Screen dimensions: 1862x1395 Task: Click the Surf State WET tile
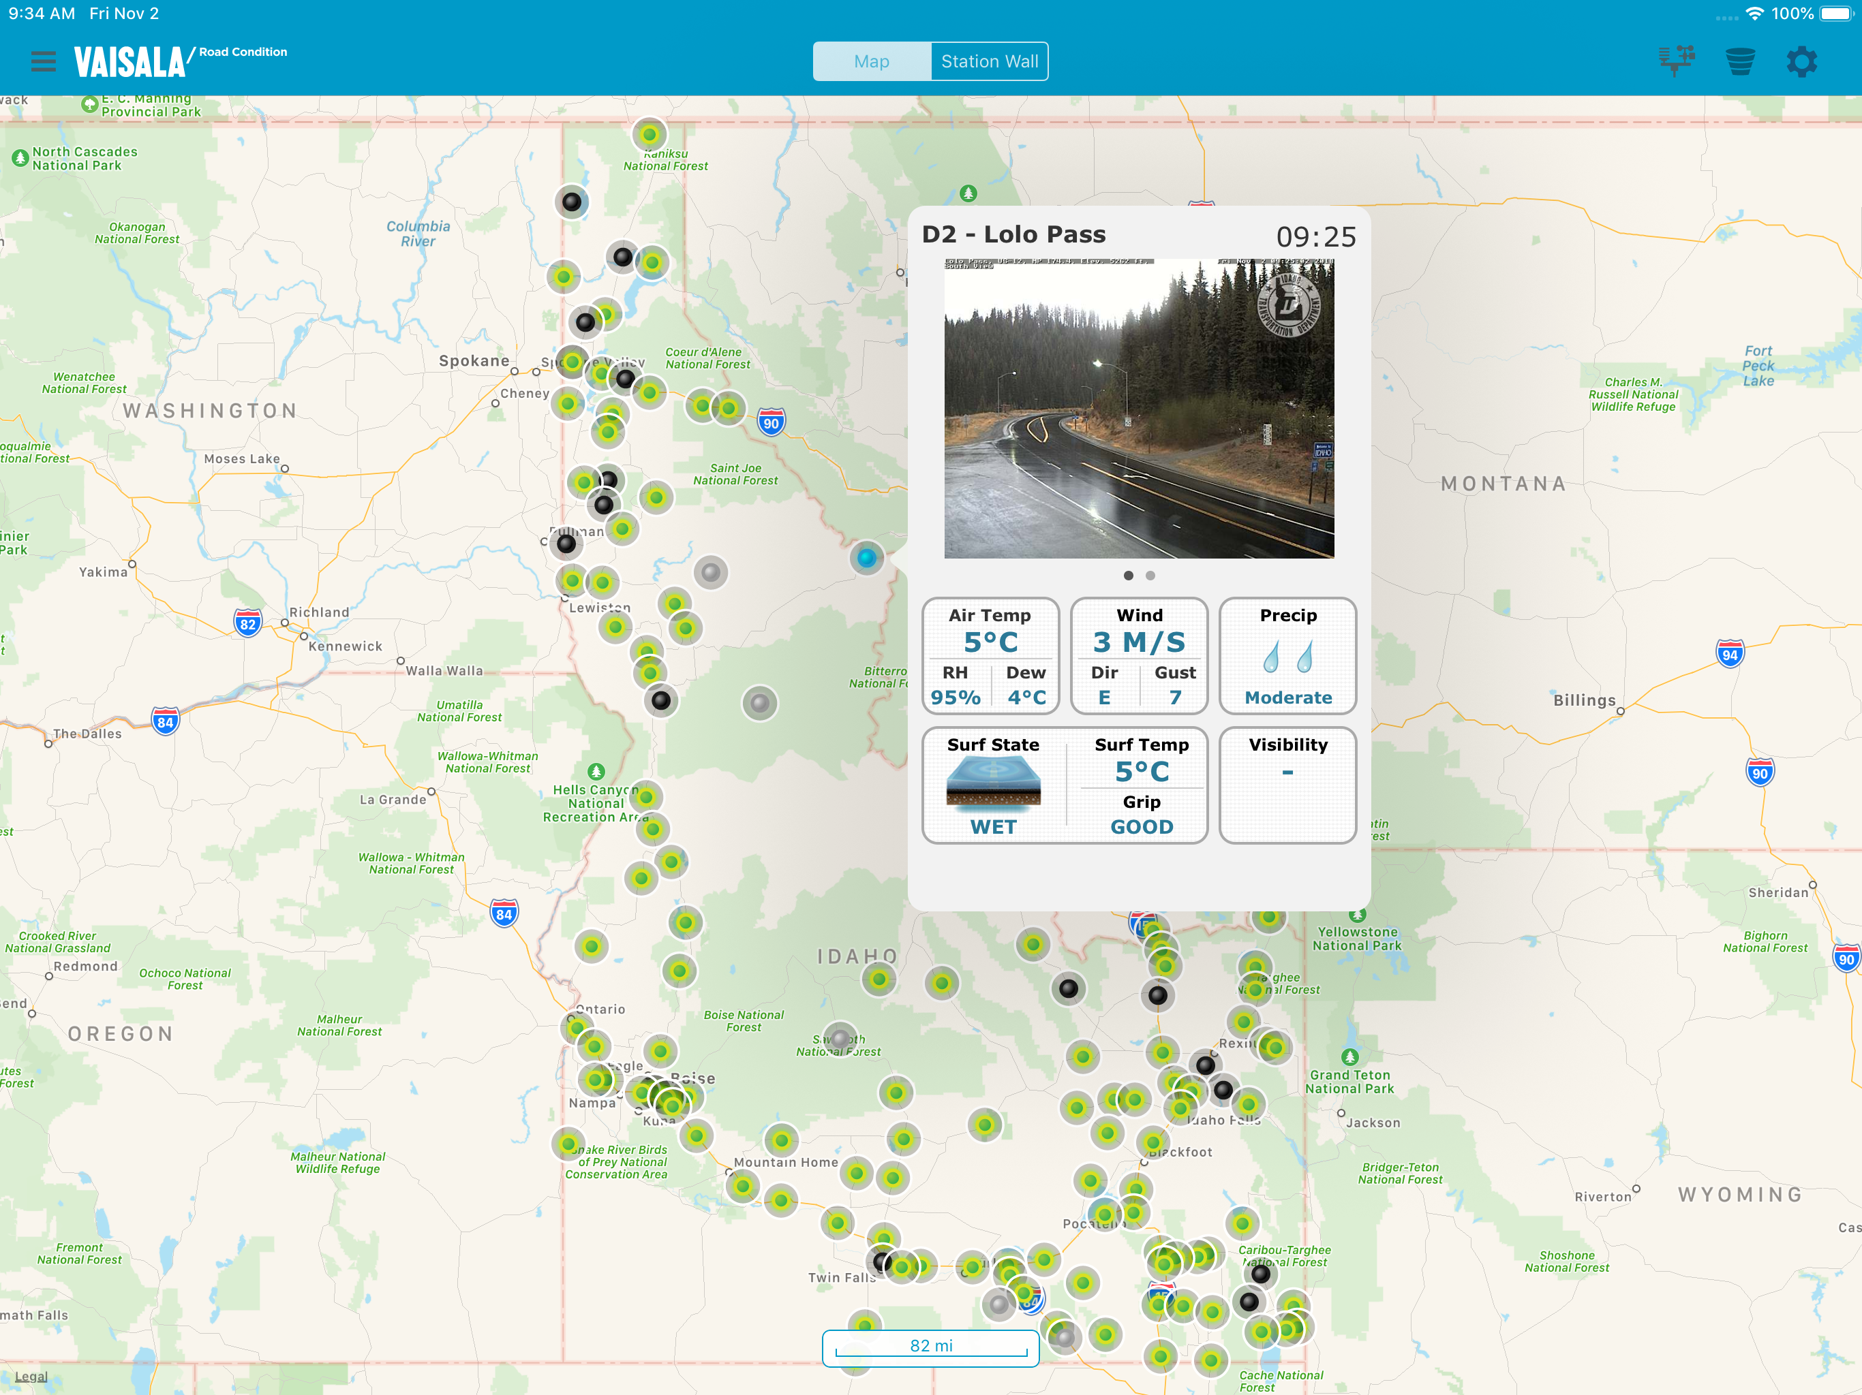pyautogui.click(x=993, y=785)
